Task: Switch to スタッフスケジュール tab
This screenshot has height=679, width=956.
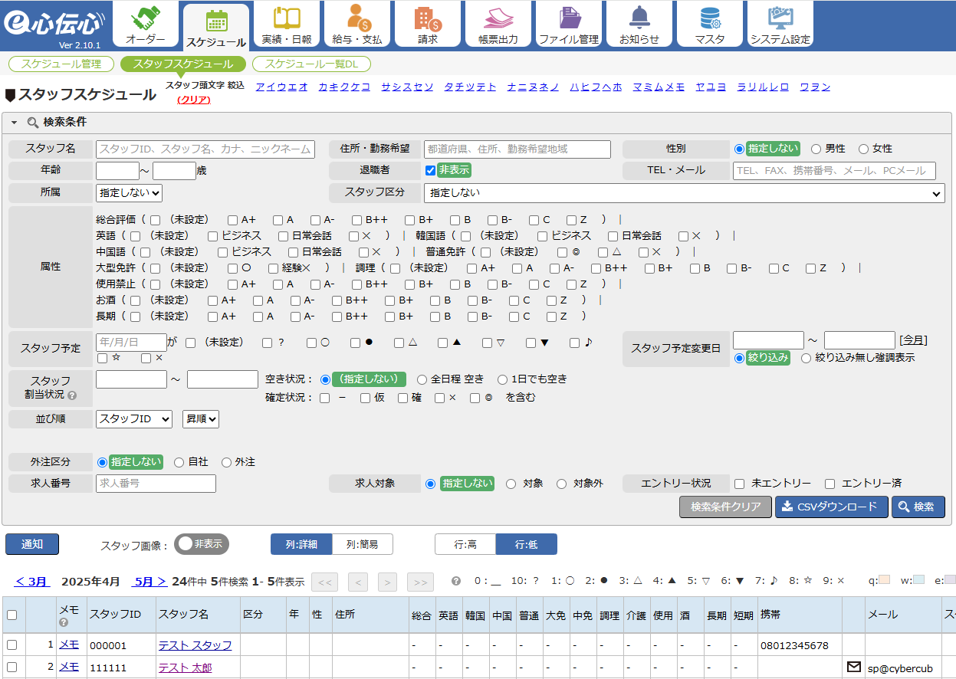Action: [x=183, y=64]
